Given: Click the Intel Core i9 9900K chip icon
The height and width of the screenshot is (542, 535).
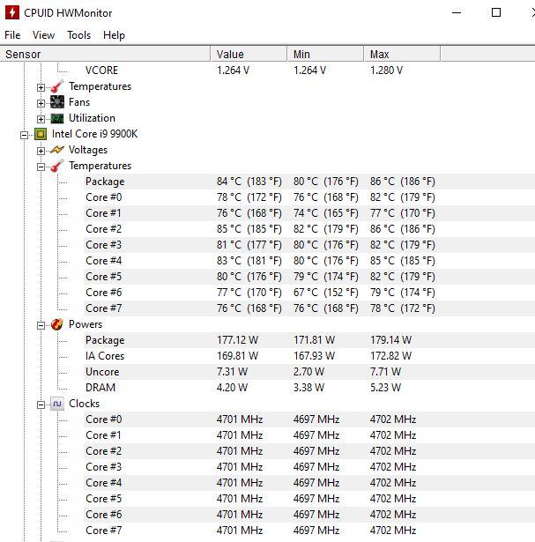Looking at the screenshot, I should tap(41, 134).
